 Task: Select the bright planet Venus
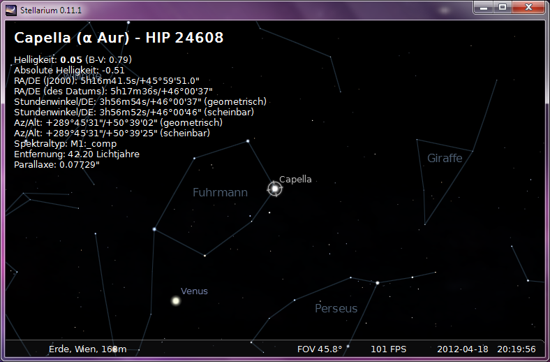176,301
